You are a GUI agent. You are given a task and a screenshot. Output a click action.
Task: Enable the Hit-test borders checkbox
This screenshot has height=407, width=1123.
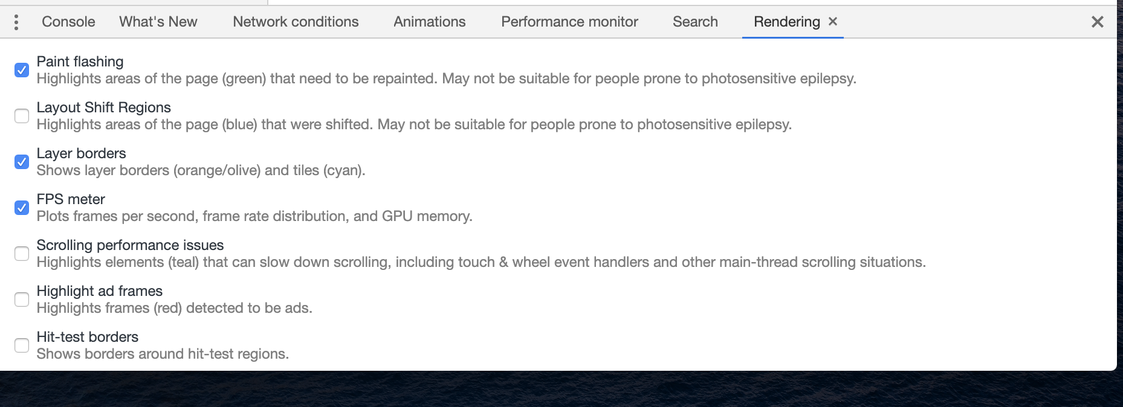point(22,345)
